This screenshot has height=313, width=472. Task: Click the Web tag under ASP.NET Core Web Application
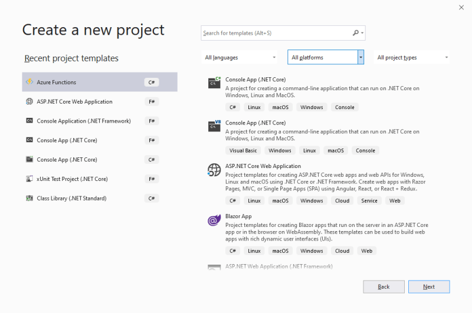point(395,200)
